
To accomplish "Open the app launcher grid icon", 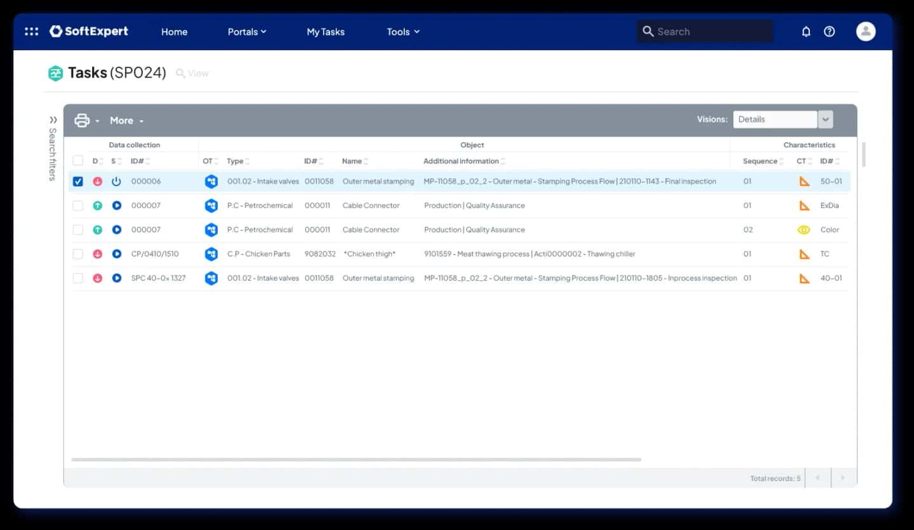I will tap(31, 31).
